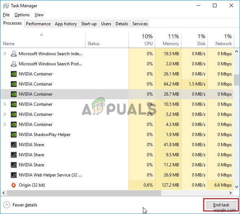Click the 127.2 MB memory value
Viewport: 240px width, 214px height.
coord(170,185)
